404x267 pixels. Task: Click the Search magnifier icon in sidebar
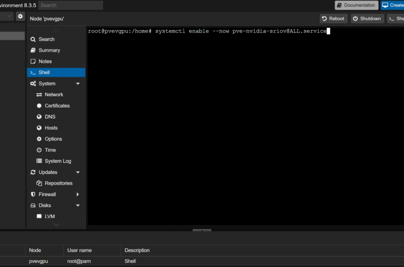(33, 39)
